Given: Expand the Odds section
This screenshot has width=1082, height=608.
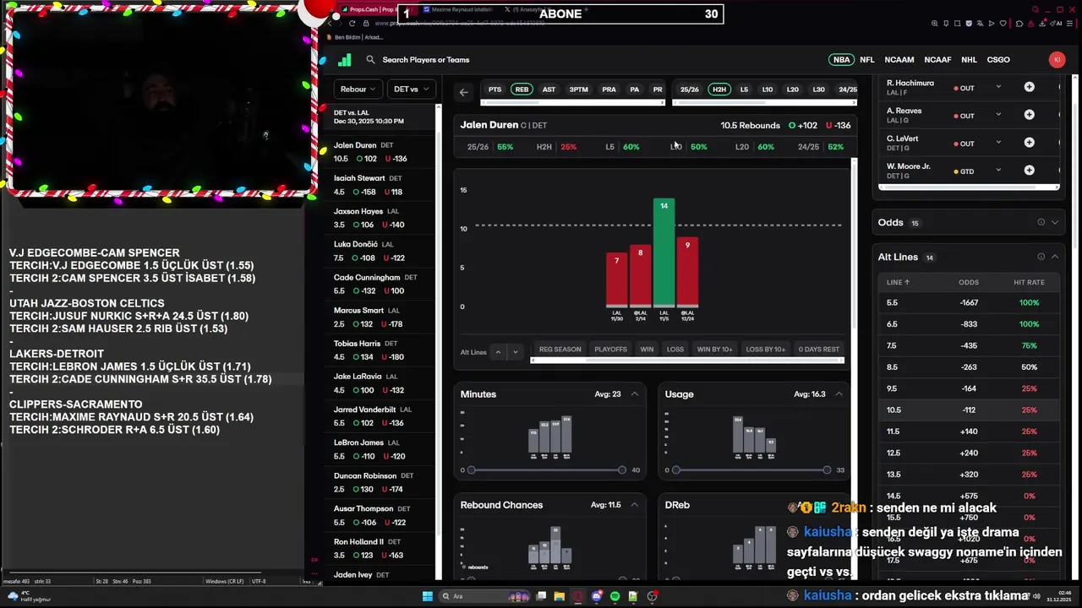Looking at the screenshot, I should click(1054, 222).
